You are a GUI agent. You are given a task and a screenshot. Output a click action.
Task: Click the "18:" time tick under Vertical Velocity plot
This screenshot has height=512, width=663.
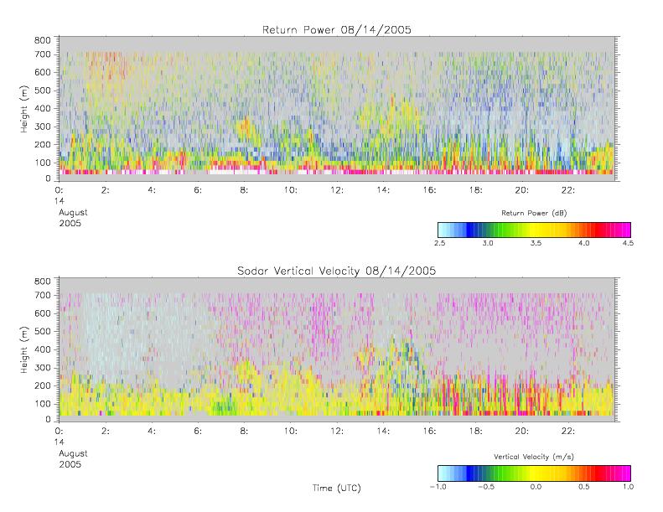coord(475,431)
